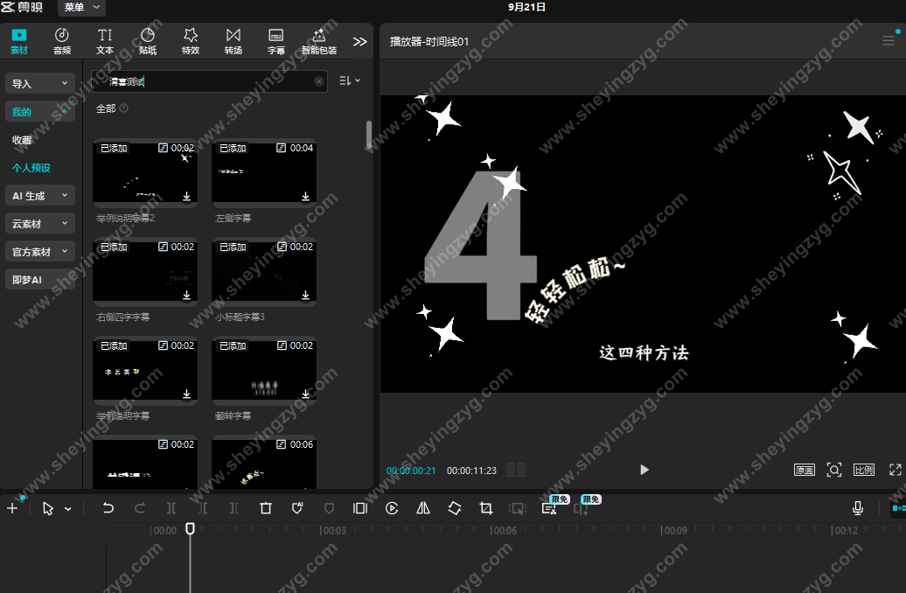The image size is (906, 593).
Task: Click the mirror flip icon in toolbar
Action: coord(423,508)
